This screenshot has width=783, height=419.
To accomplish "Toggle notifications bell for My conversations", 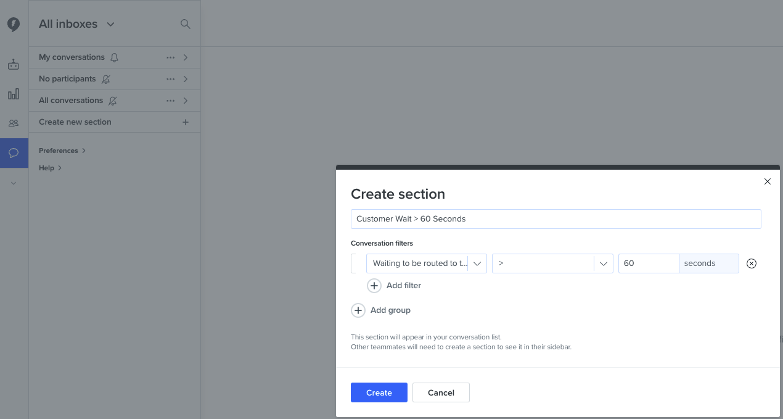I will 114,57.
